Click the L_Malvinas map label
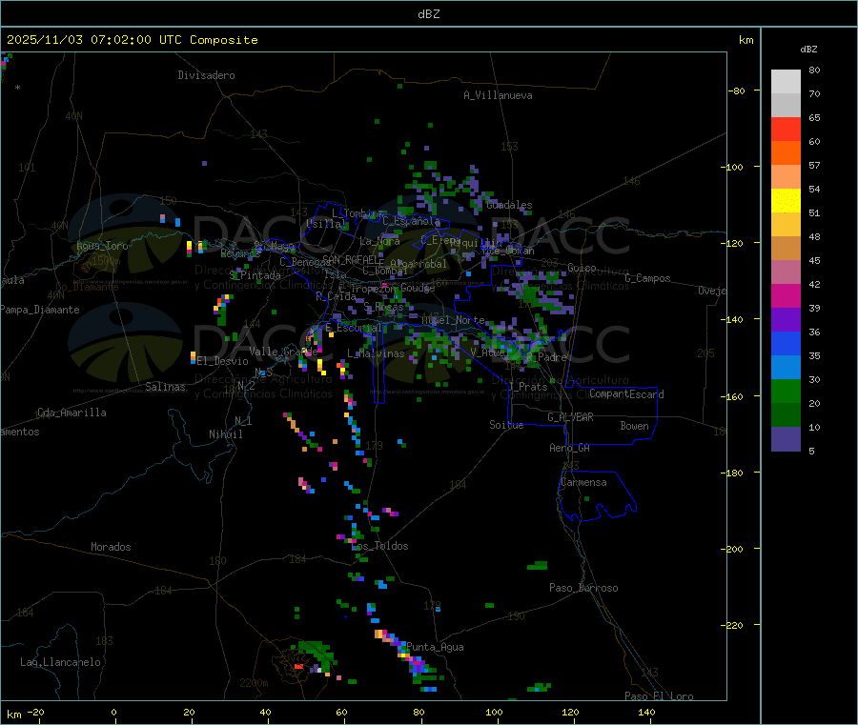Viewport: 858px width, 725px height. [376, 353]
